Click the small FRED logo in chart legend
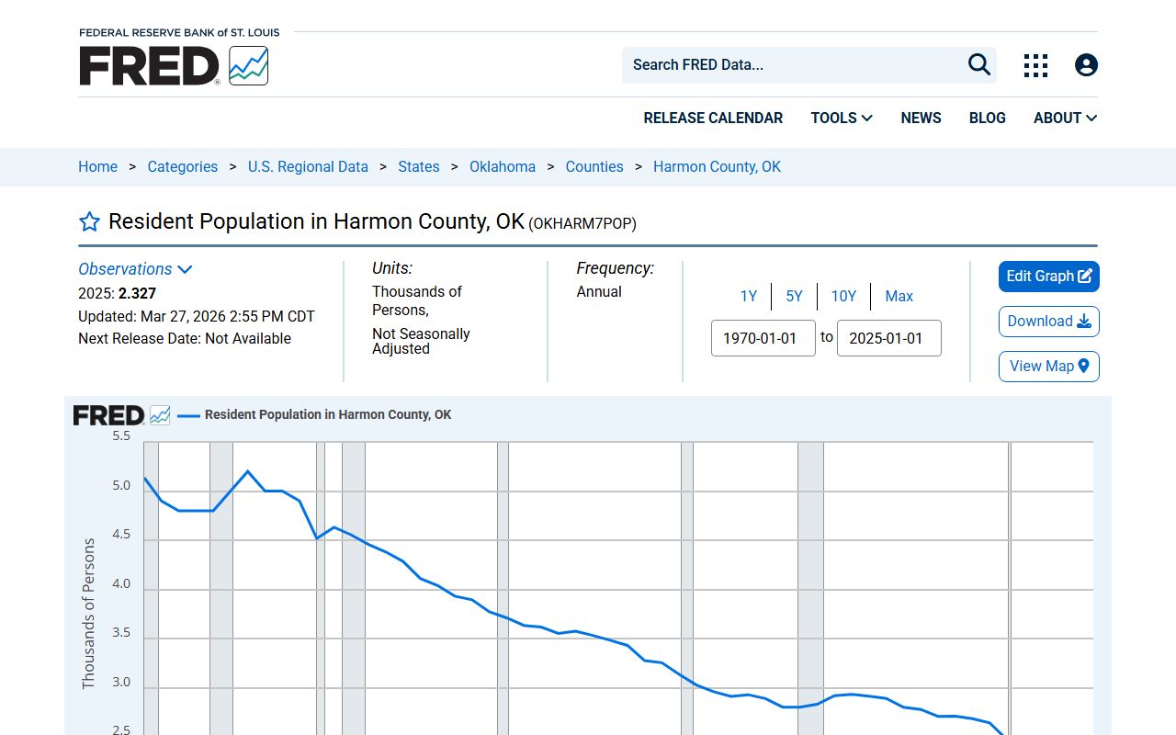Image resolution: width=1176 pixels, height=735 pixels. click(x=121, y=415)
